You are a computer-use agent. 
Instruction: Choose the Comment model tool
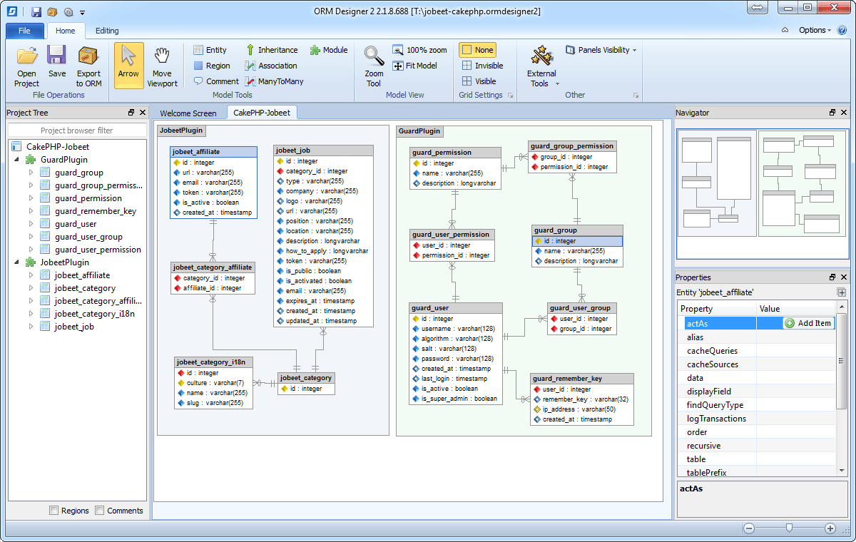(x=216, y=81)
